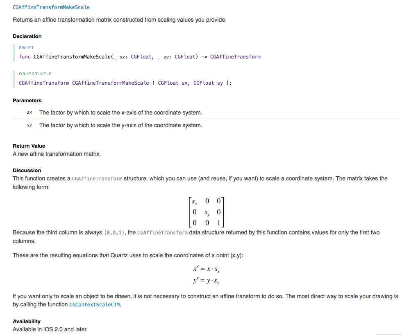The width and height of the screenshot is (402, 335).
Task: Open the CGFloat type before sy in Objective-C declaration
Action: (x=204, y=83)
